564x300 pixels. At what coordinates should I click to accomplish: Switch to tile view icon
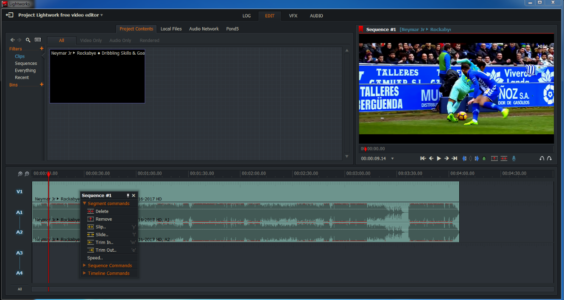coord(38,40)
